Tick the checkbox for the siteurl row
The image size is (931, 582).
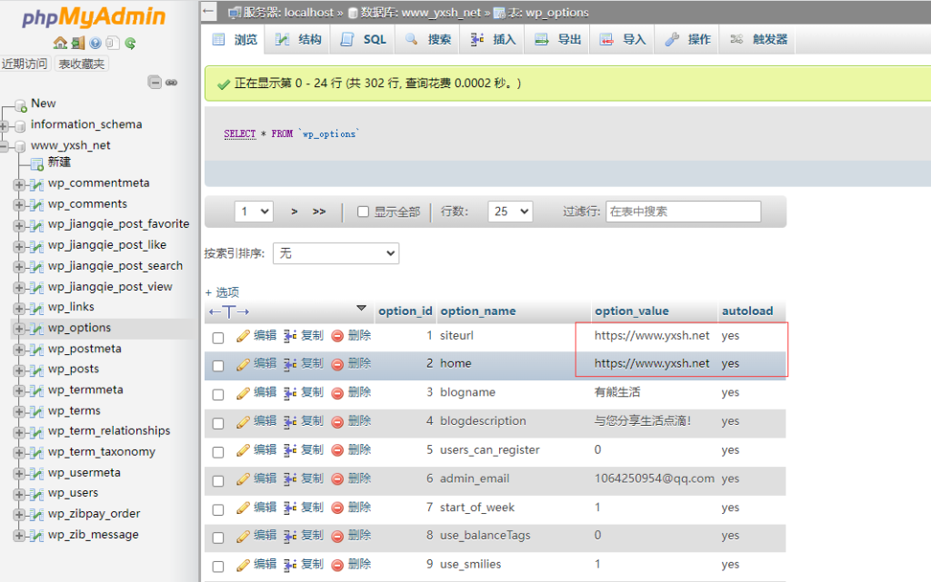tap(218, 338)
